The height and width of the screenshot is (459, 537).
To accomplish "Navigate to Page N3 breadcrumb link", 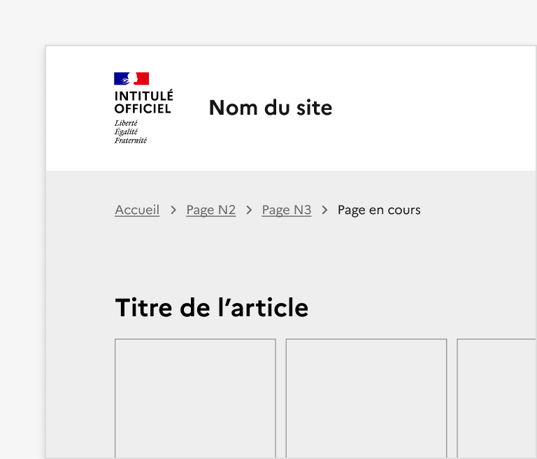I will pos(287,210).
